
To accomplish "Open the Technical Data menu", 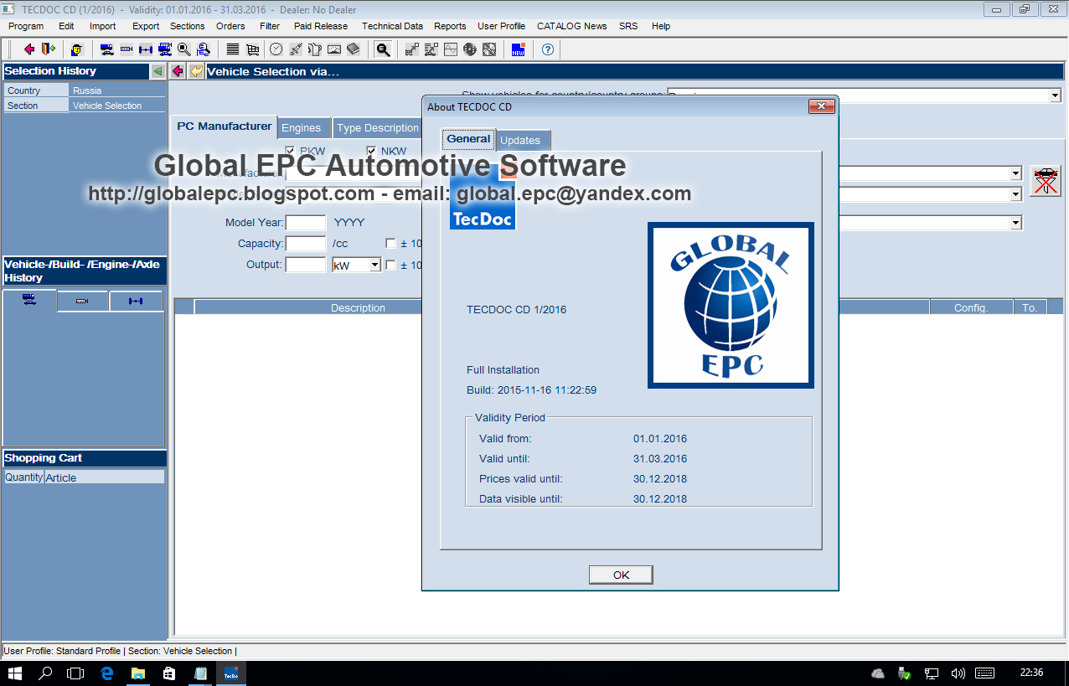I will 392,26.
